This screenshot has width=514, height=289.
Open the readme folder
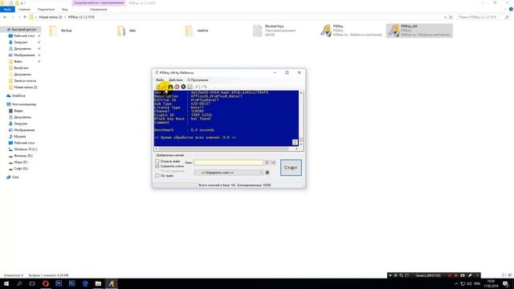tap(197, 31)
